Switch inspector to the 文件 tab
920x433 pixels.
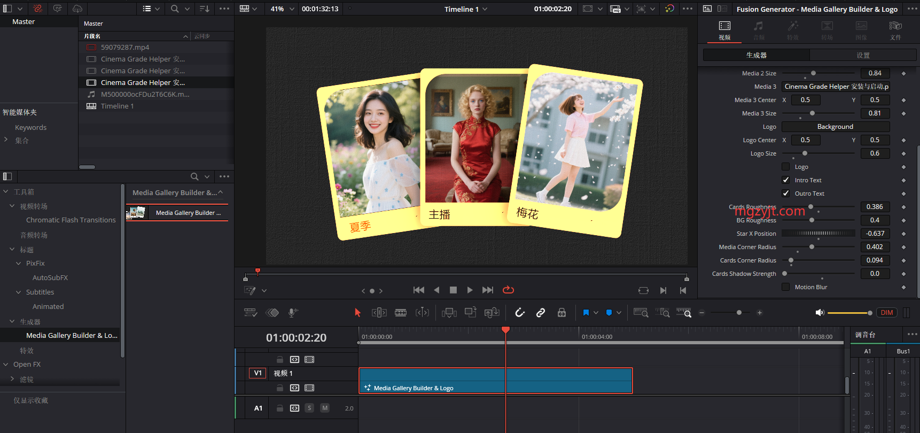click(895, 31)
